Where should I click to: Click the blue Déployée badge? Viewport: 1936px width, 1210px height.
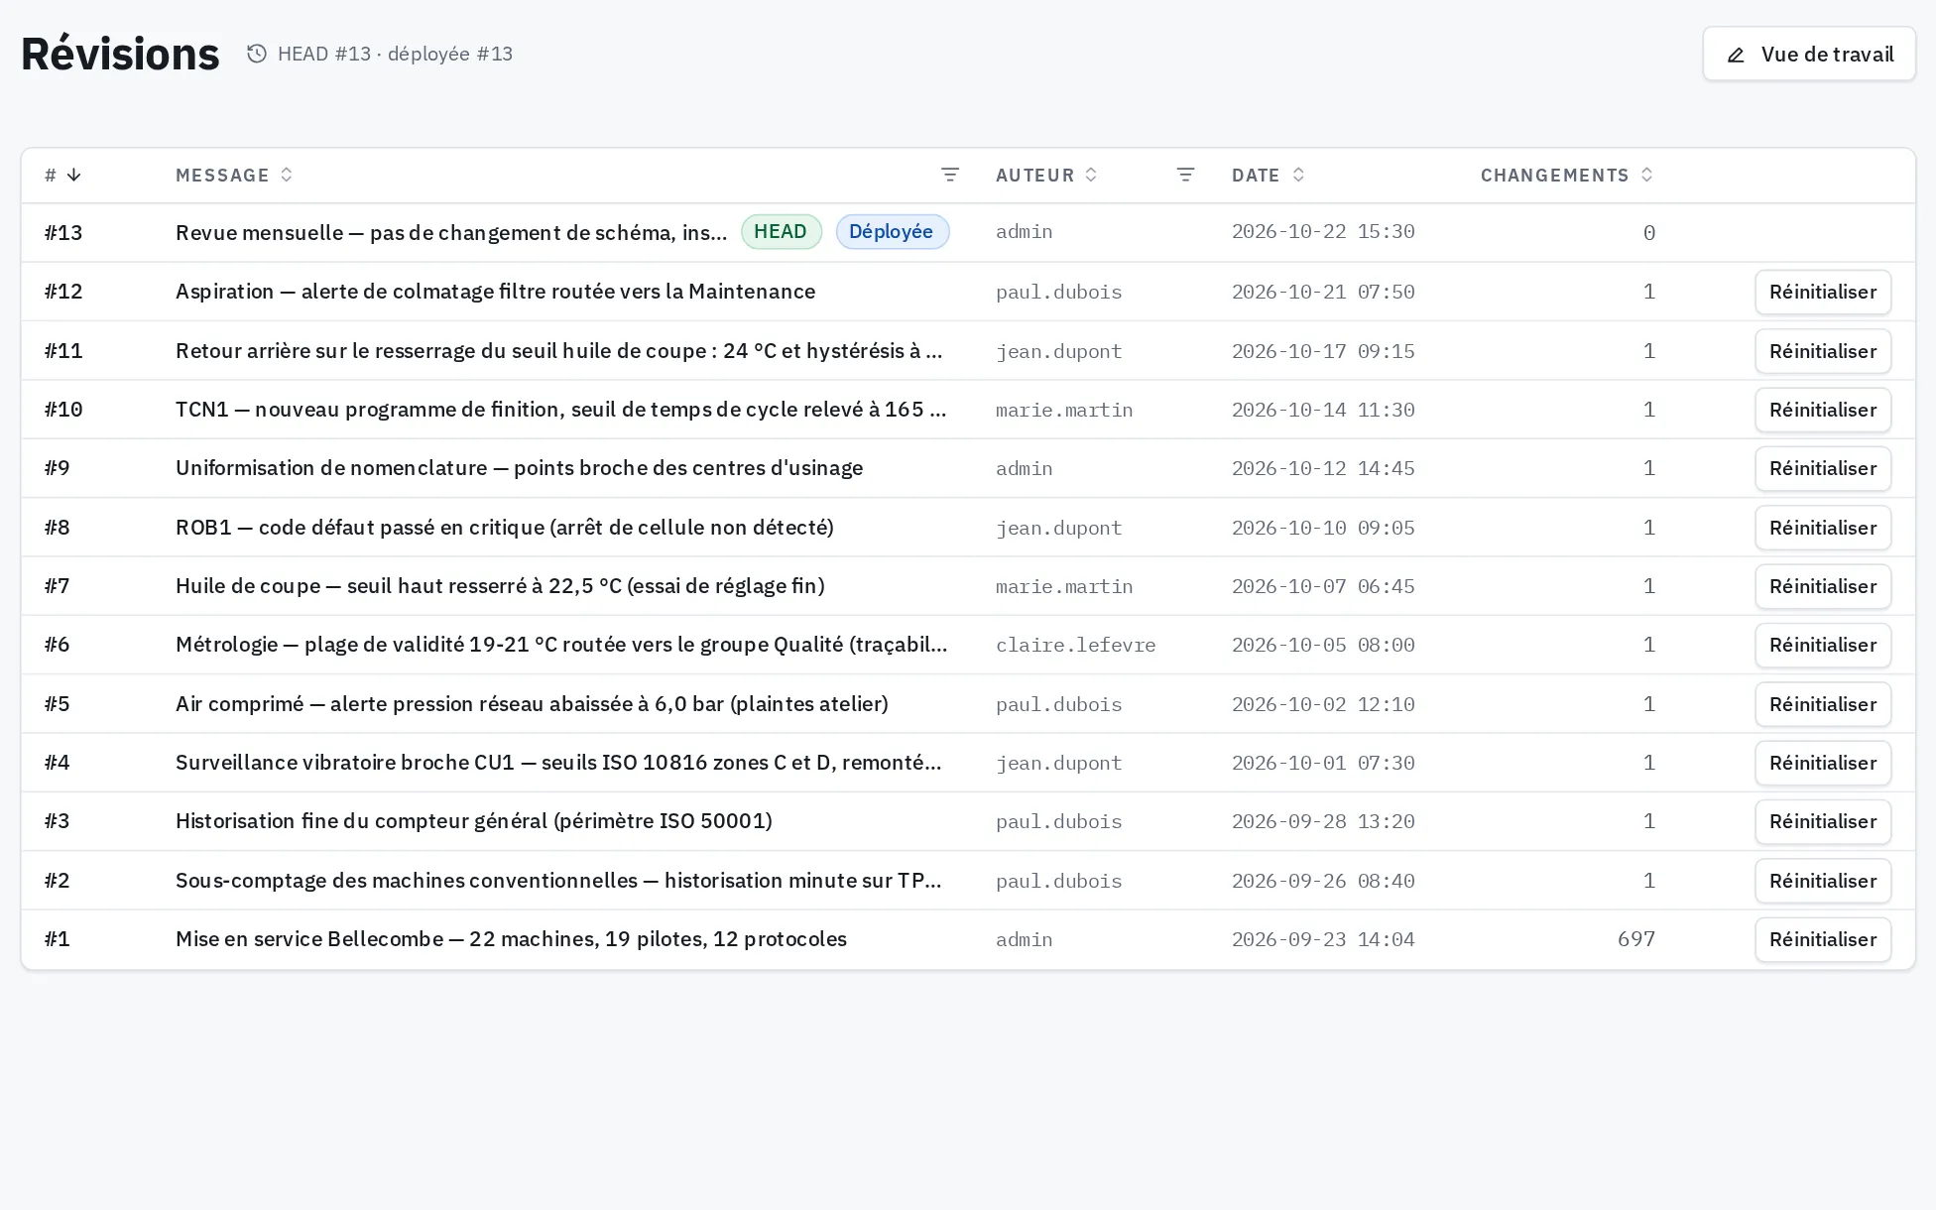(892, 232)
